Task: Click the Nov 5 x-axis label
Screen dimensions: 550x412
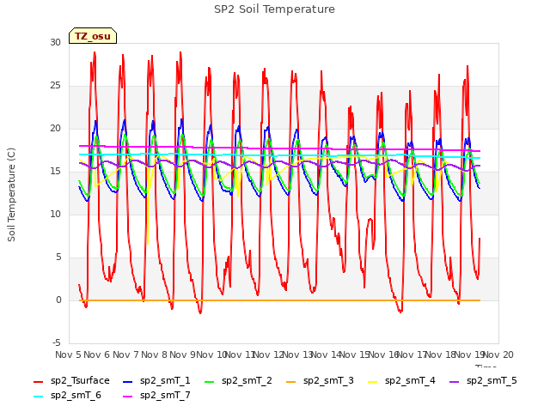Action: click(68, 354)
